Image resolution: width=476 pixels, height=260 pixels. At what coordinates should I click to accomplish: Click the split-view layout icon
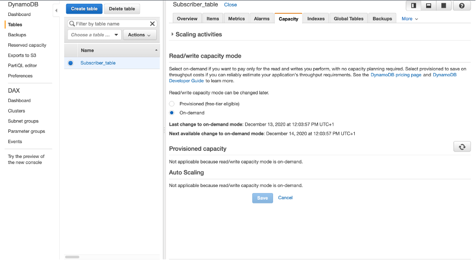click(413, 5)
